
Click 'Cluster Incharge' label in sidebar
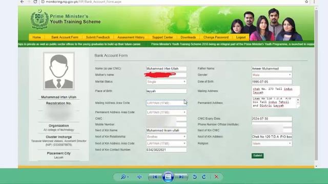tap(59, 137)
